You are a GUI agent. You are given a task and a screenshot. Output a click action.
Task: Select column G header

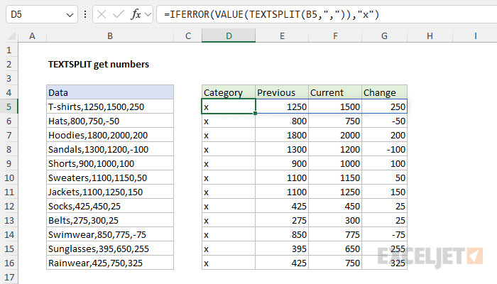click(385, 35)
